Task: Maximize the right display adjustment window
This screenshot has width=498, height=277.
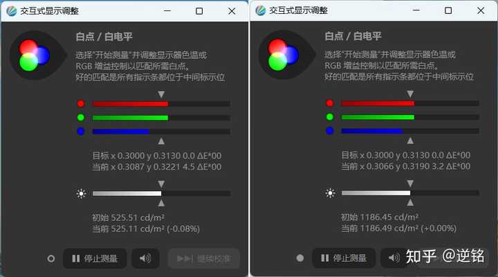Action: click(x=448, y=10)
